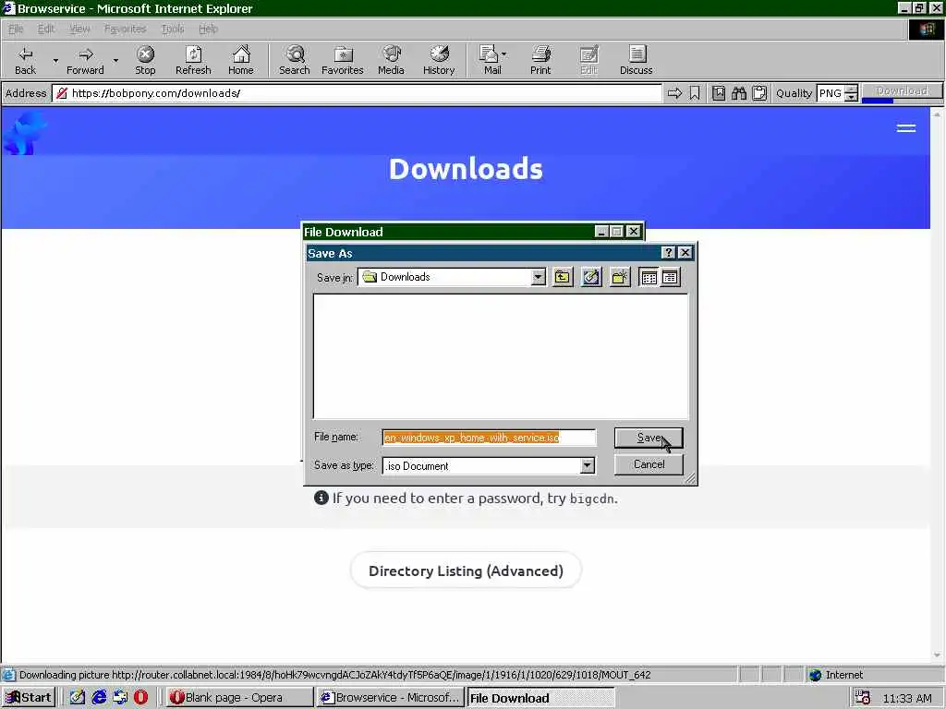Open the File menu
The width and height of the screenshot is (946, 709).
pyautogui.click(x=16, y=29)
